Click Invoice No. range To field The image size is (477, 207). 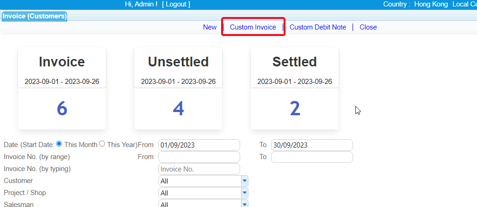point(312,157)
